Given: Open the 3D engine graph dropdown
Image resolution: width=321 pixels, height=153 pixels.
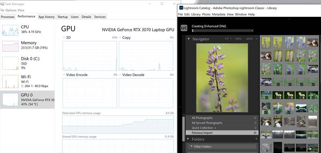Looking at the screenshot, I should pyautogui.click(x=64, y=38).
